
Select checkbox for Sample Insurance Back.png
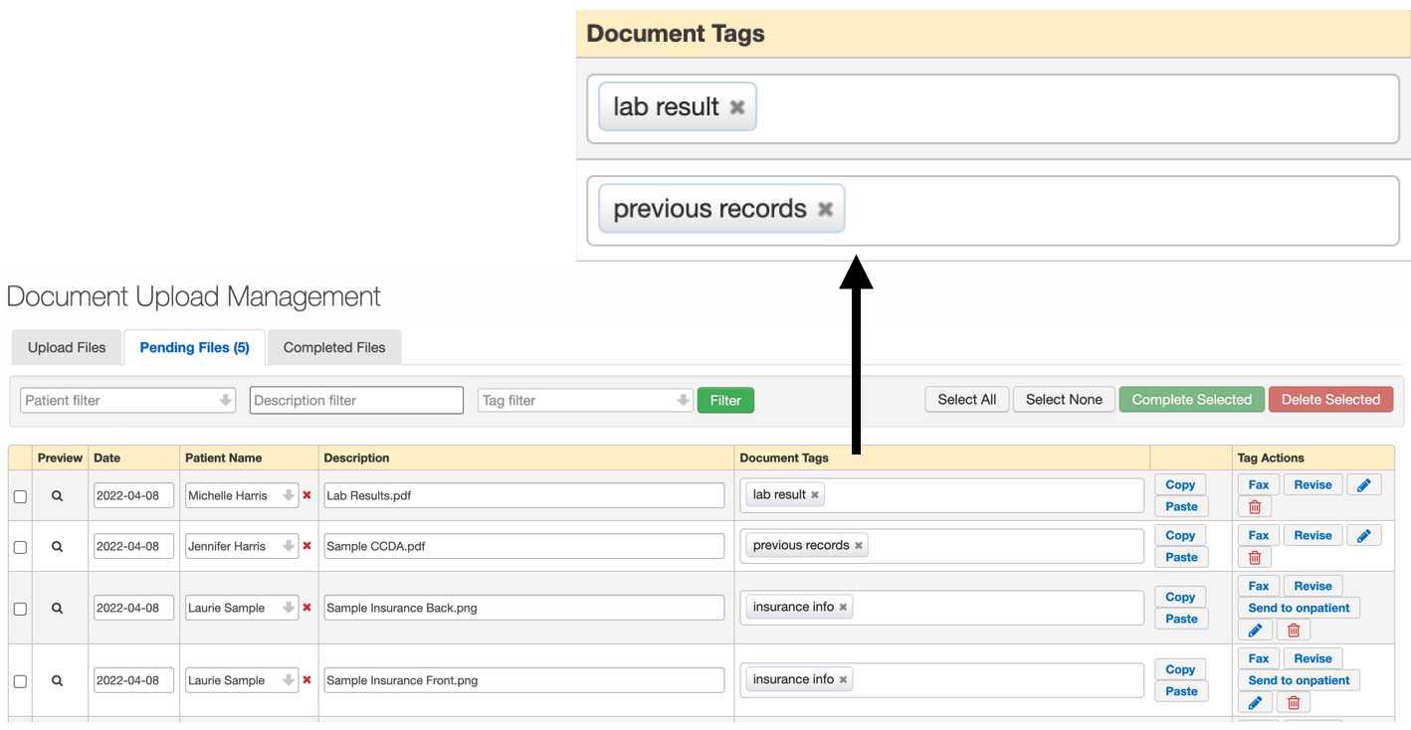point(20,609)
